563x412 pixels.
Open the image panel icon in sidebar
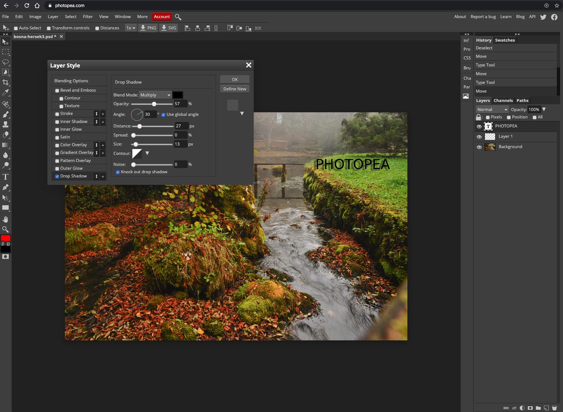pyautogui.click(x=466, y=96)
